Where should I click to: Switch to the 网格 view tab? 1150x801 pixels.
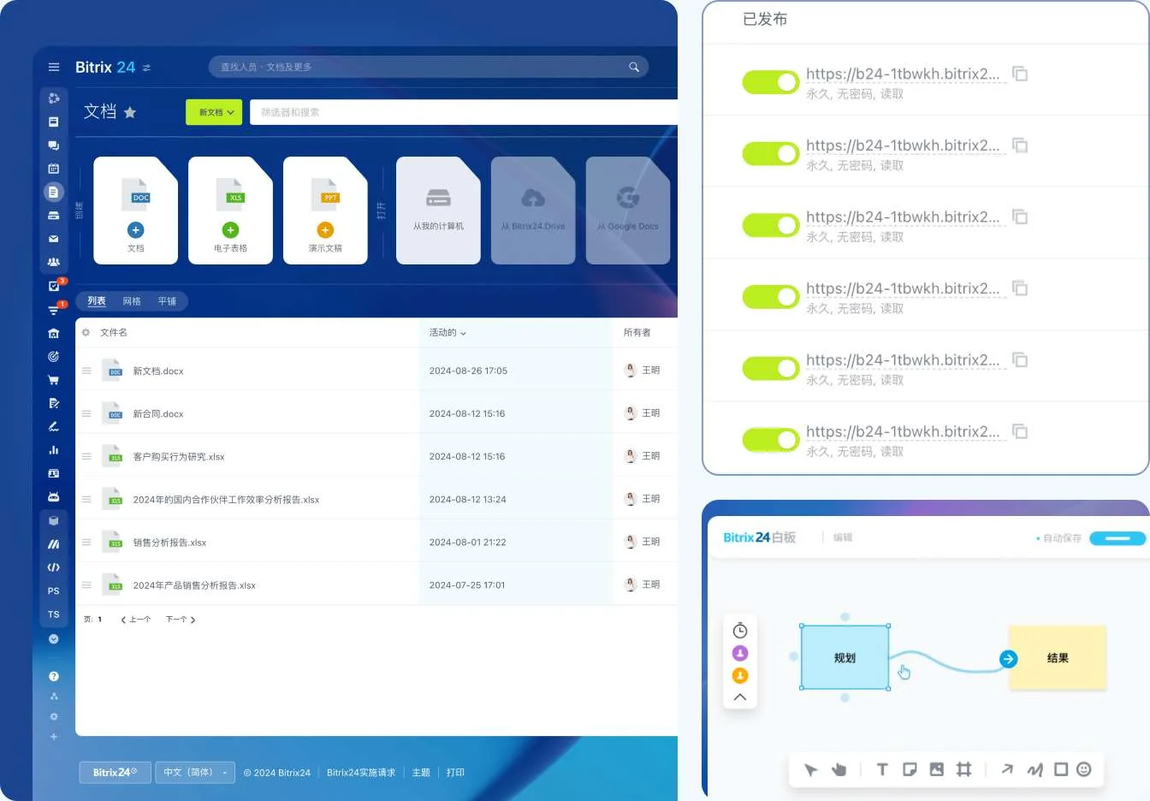coord(132,301)
